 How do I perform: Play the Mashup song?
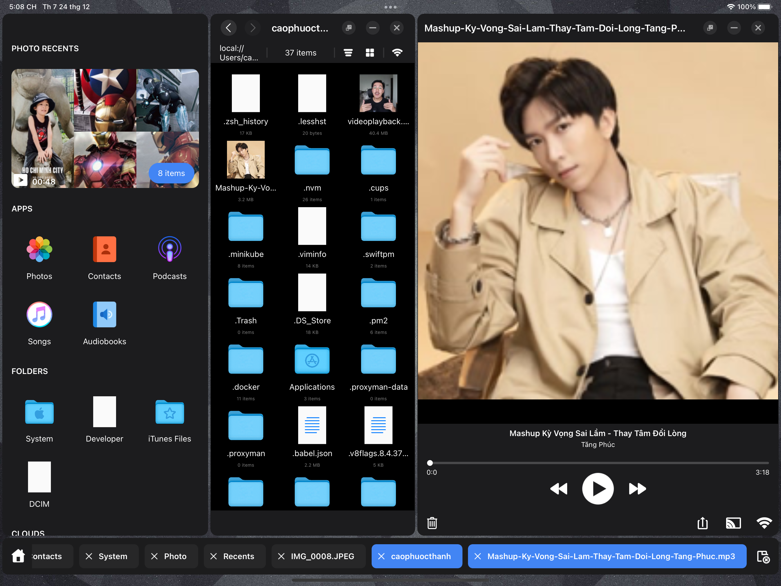598,488
